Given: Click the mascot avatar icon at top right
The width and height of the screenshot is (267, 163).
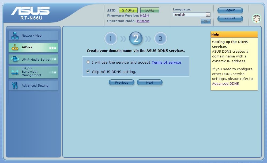Looking at the screenshot, I should tap(257, 18).
